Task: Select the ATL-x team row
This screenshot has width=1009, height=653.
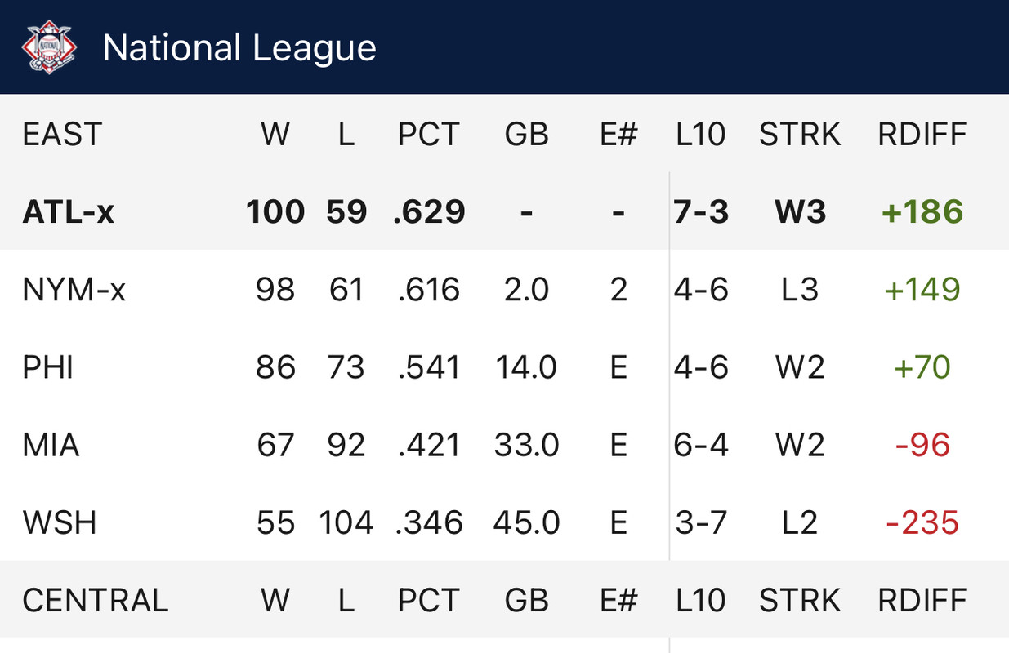Action: pyautogui.click(x=504, y=211)
